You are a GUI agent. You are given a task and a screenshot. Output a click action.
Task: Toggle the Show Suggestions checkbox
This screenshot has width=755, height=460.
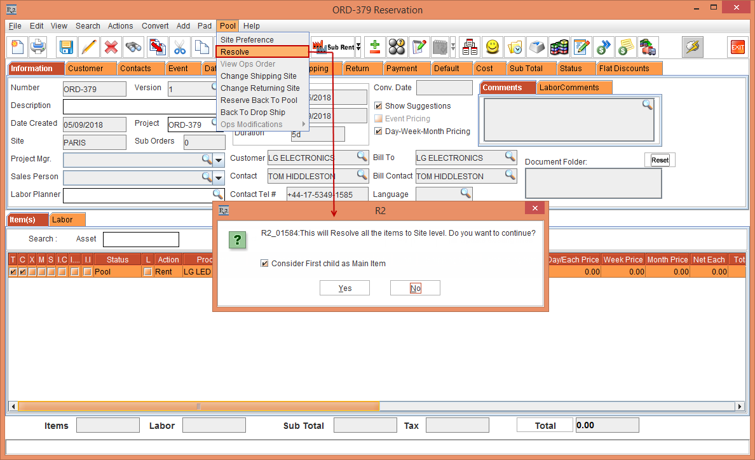click(379, 106)
